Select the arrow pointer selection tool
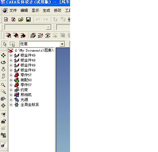This screenshot has height=152, width=158. tap(5, 44)
